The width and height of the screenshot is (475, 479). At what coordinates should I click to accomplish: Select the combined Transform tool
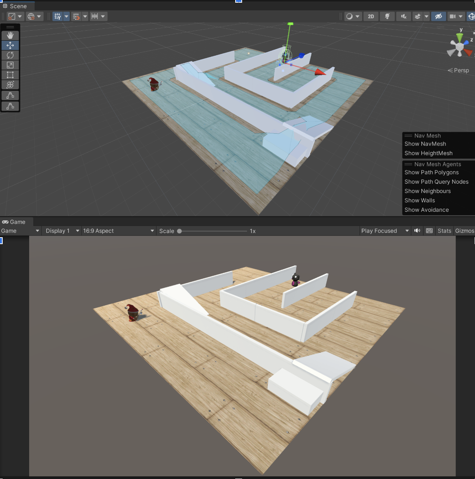pyautogui.click(x=10, y=85)
